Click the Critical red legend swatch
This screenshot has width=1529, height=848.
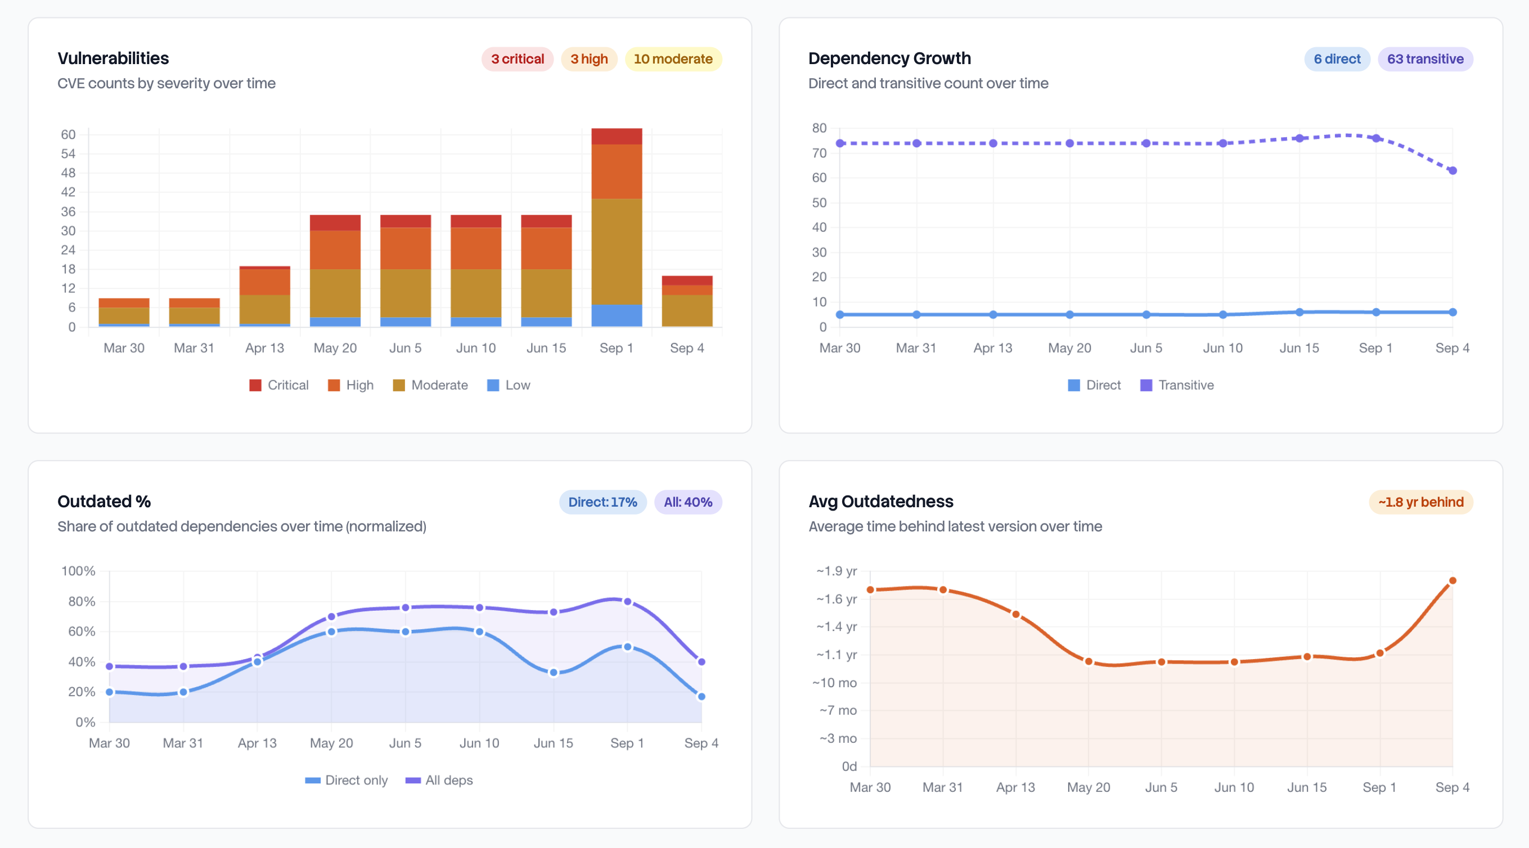[x=255, y=385]
